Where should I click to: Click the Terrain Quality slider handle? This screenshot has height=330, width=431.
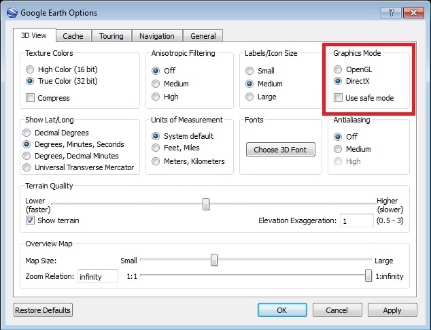coord(206,204)
